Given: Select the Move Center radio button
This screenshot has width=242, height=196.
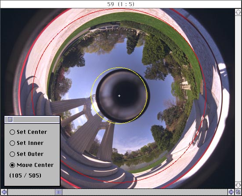Looking at the screenshot, I should click(x=12, y=165).
